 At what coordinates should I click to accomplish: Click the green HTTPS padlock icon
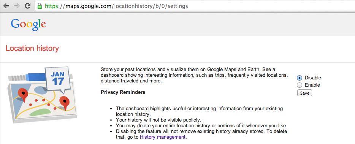[40, 6]
